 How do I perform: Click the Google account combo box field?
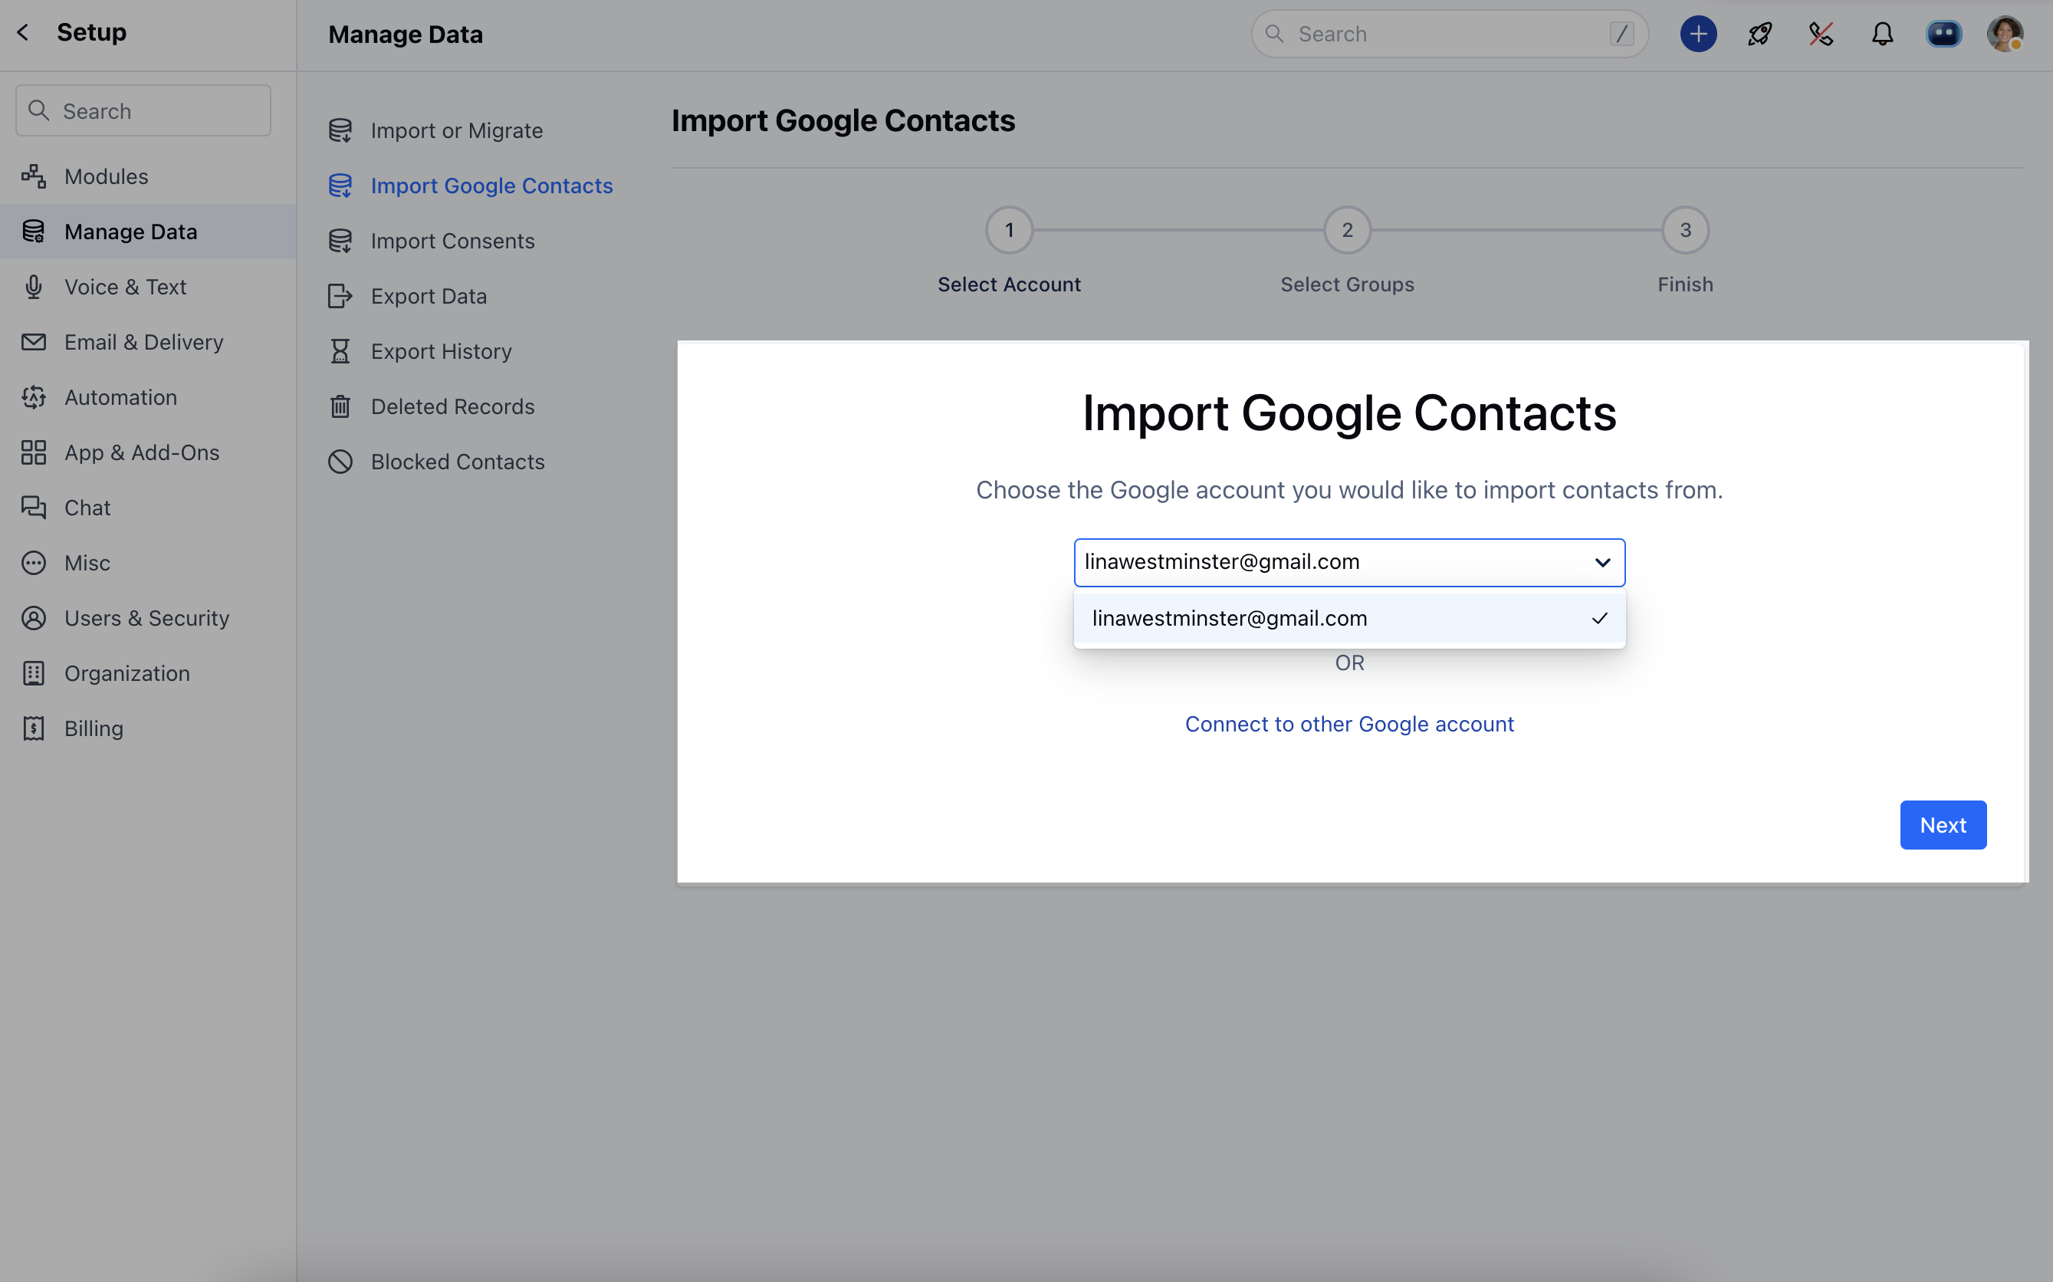click(1322, 562)
